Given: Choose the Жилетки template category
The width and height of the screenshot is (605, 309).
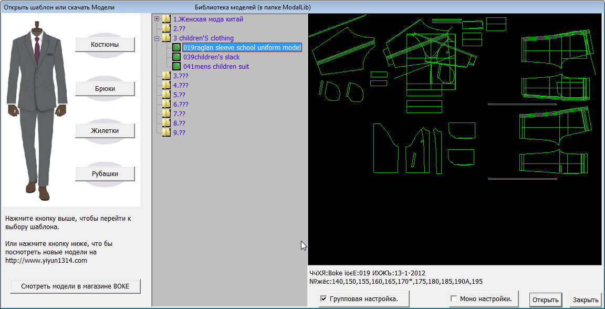Looking at the screenshot, I should tap(105, 131).
